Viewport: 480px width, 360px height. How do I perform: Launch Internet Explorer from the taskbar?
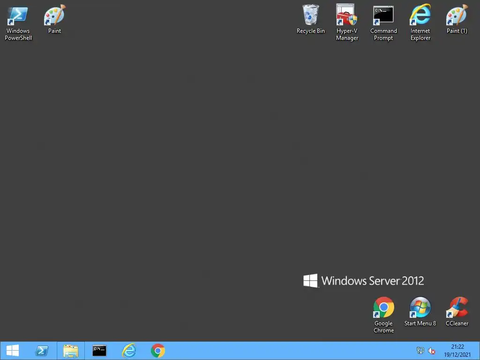pyautogui.click(x=129, y=351)
